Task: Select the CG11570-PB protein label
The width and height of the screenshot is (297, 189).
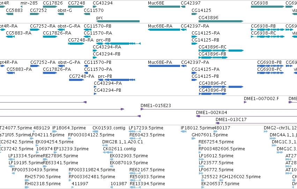Action: click(98, 62)
